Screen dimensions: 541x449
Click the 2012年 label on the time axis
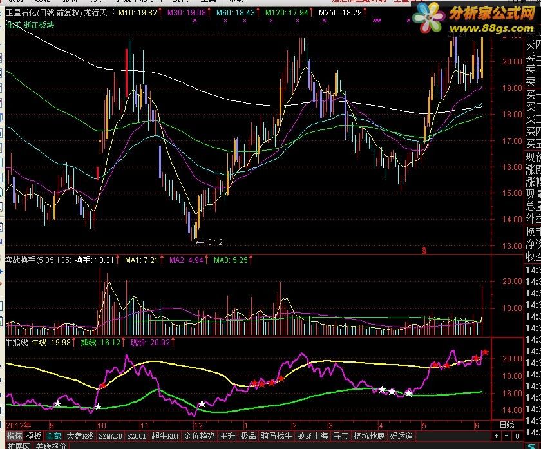click(x=19, y=425)
